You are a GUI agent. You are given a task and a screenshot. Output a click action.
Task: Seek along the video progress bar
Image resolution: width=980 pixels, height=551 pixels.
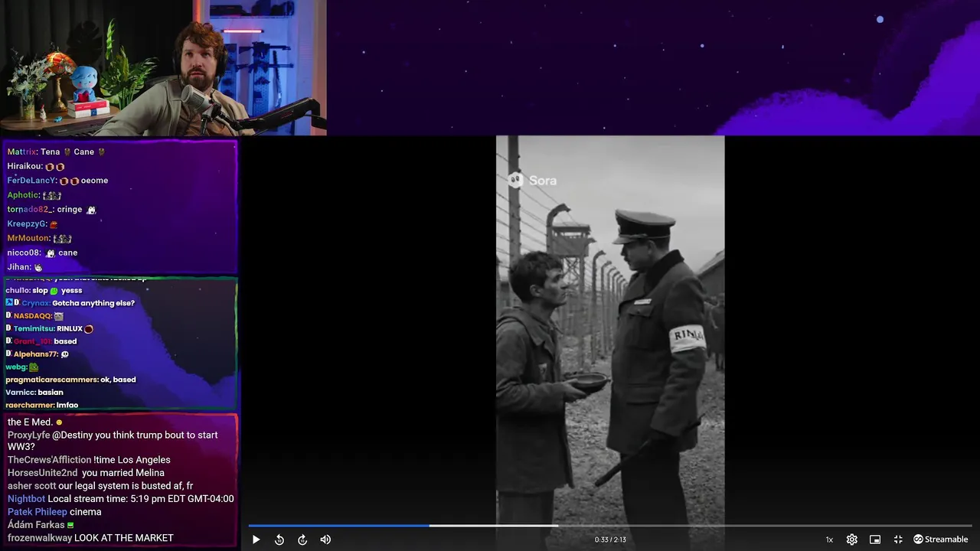pos(610,526)
